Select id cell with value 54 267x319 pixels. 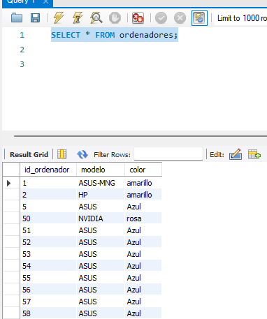(48, 266)
